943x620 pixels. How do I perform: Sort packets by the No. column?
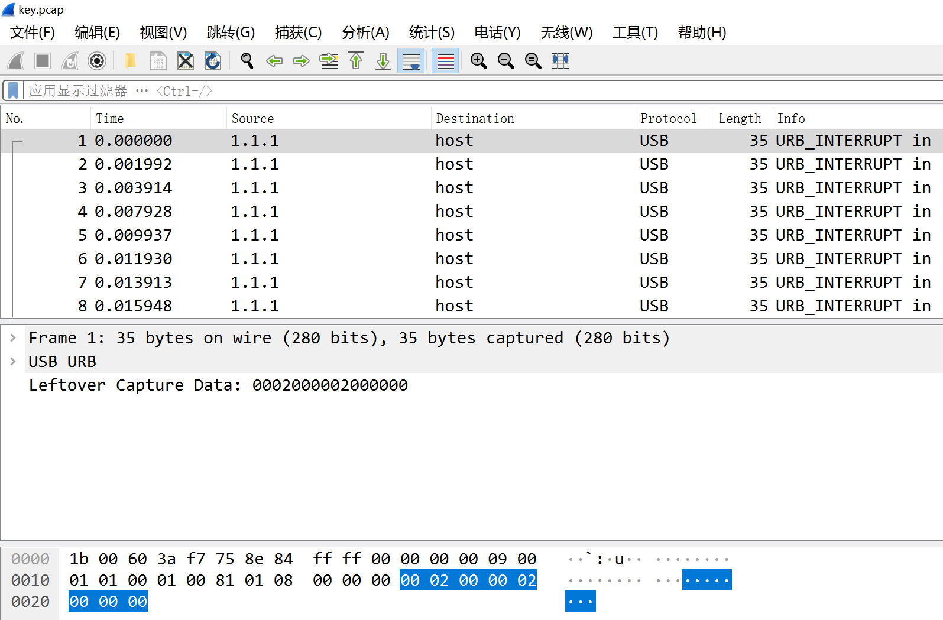click(46, 118)
